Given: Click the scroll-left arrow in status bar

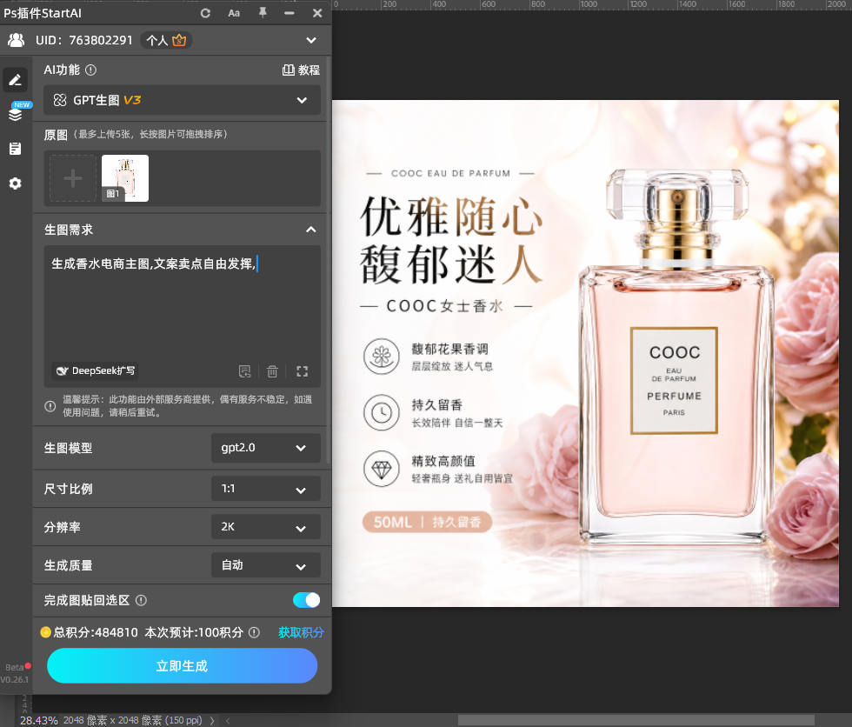Looking at the screenshot, I should [228, 721].
